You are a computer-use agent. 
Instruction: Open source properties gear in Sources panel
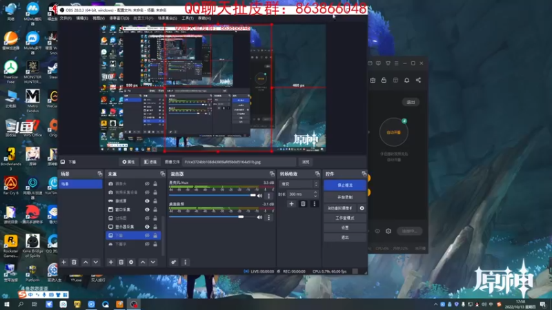point(131,262)
